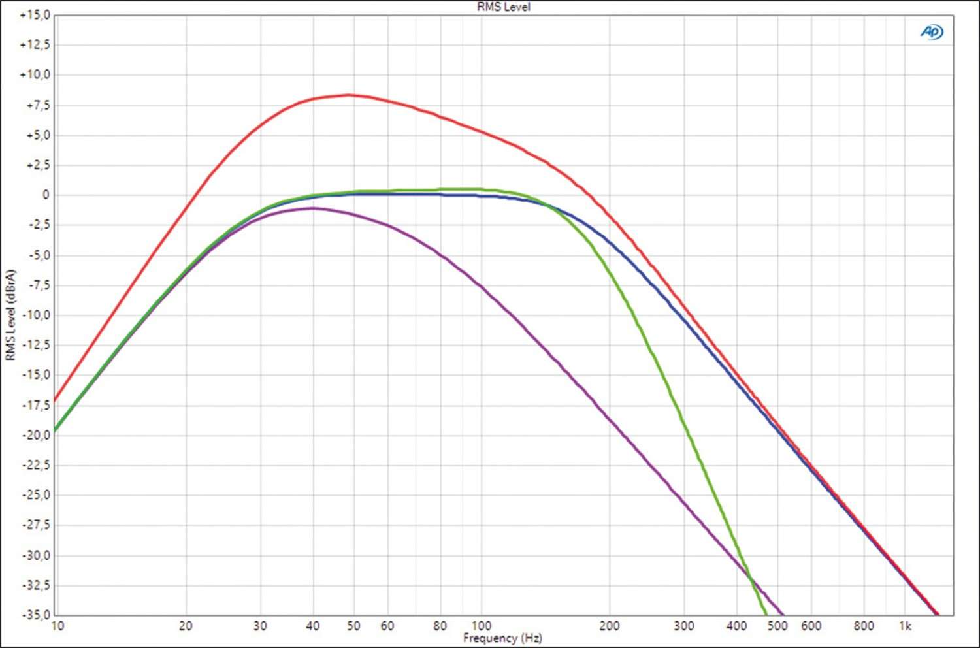Click the peak of the purple curve

tap(313, 208)
